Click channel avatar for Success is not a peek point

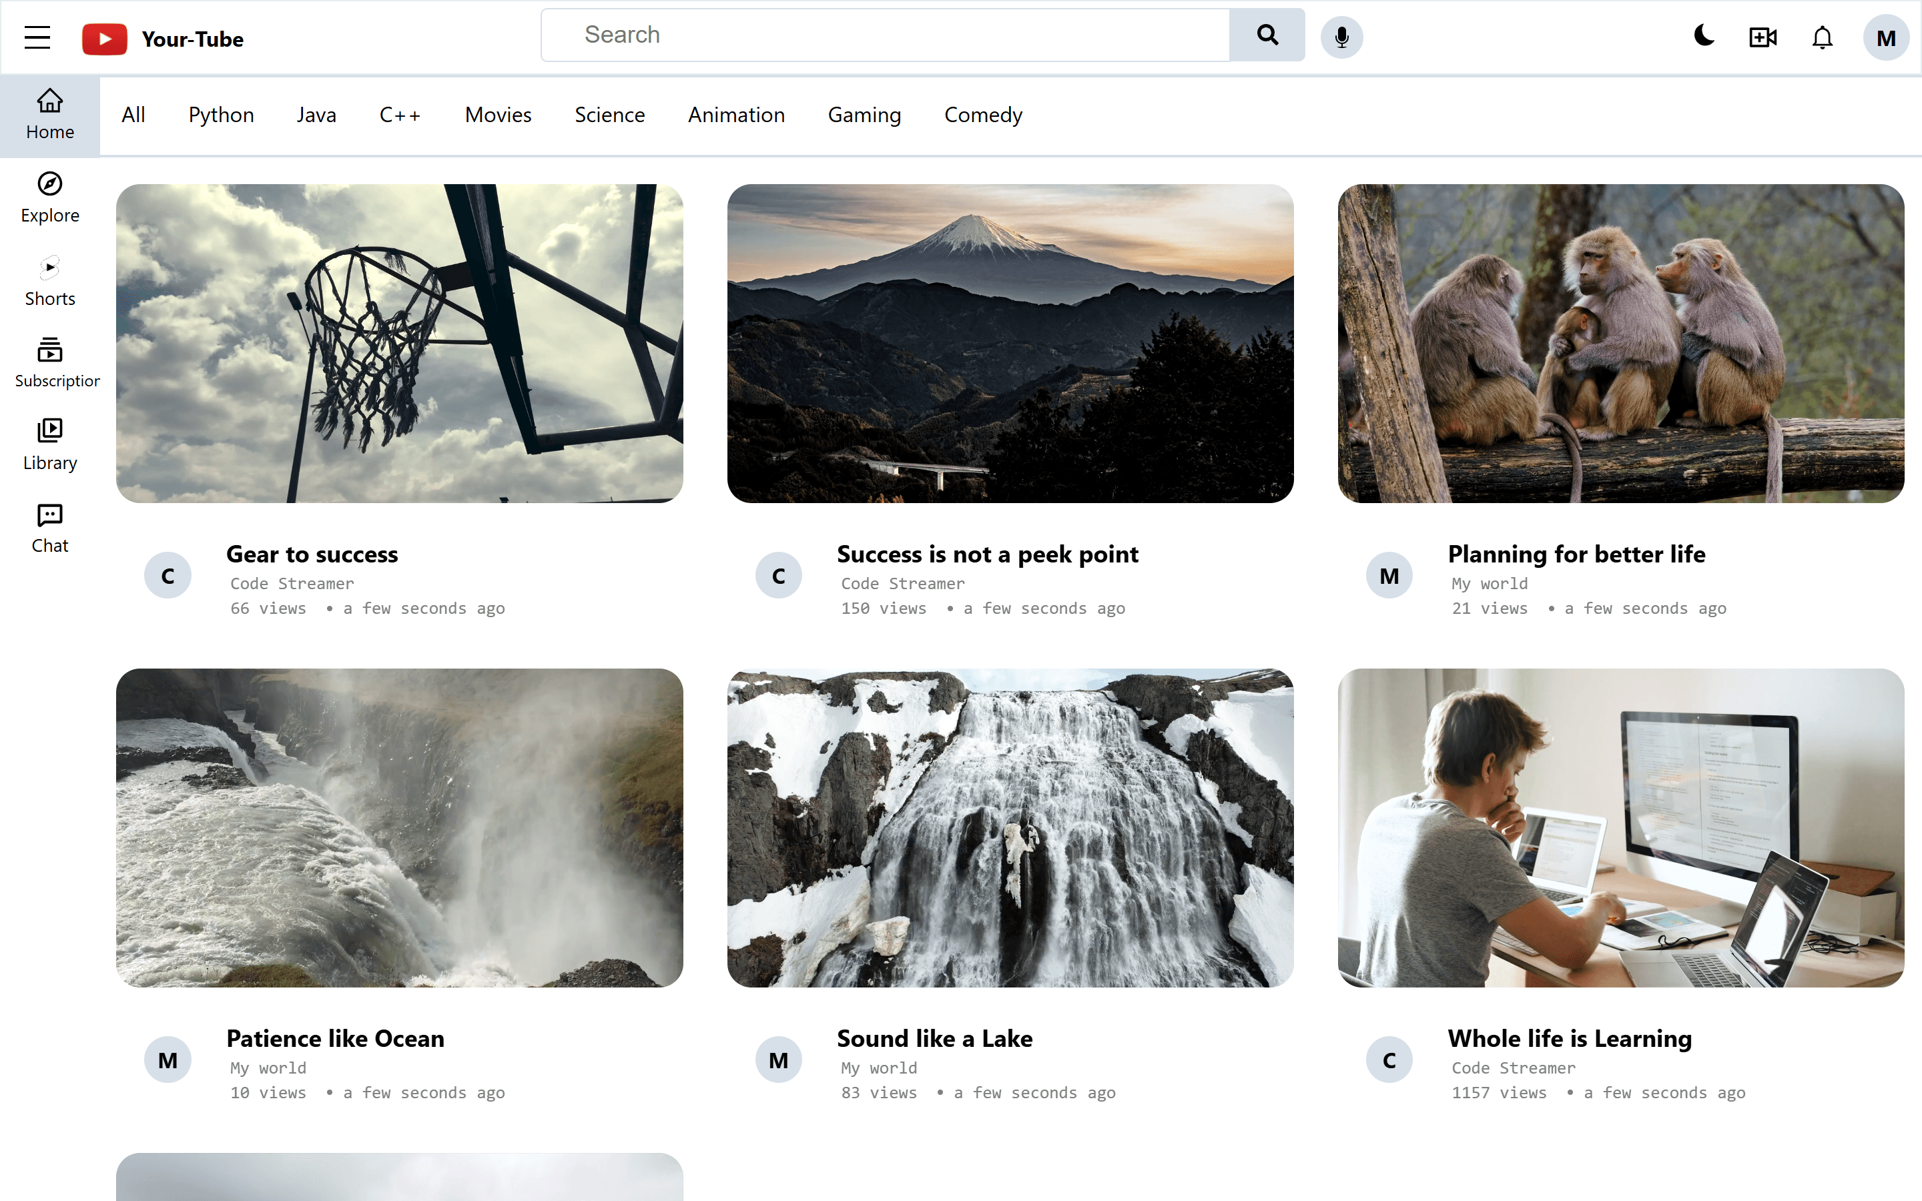[778, 575]
